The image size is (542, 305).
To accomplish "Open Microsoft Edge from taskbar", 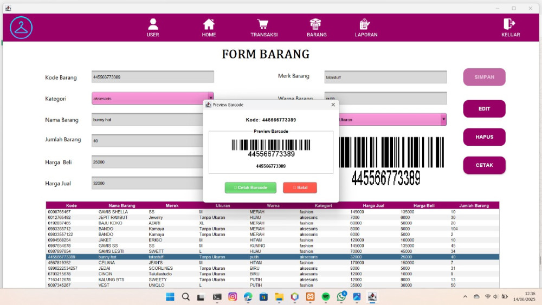I will (x=248, y=297).
